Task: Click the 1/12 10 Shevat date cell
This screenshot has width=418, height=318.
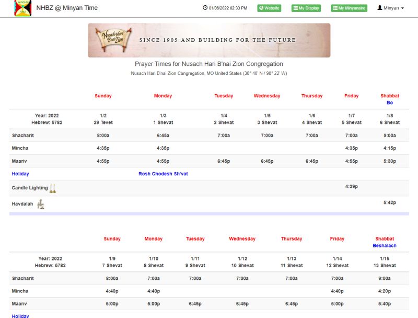Action: click(x=242, y=262)
